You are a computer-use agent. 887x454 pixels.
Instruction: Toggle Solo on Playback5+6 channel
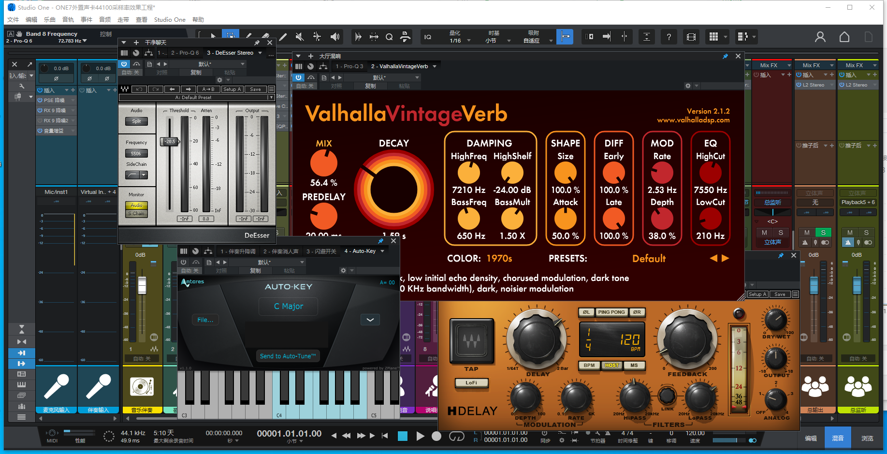coord(866,233)
